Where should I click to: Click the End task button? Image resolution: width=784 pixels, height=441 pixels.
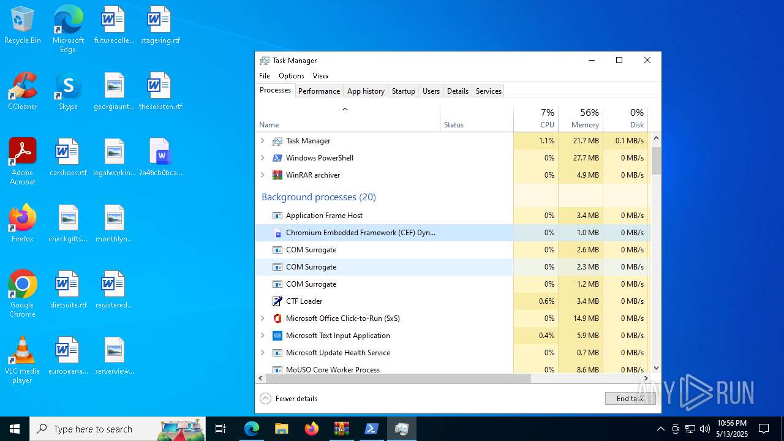coord(630,399)
